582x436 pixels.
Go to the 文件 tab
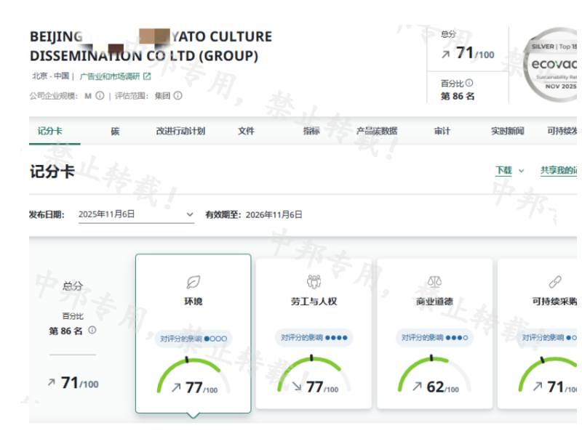pos(246,132)
